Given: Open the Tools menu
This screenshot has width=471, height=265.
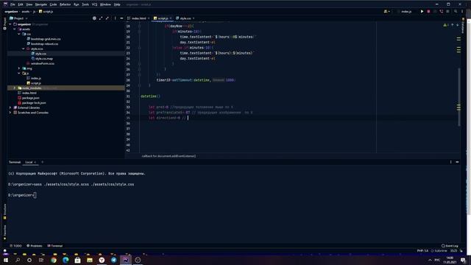Looking at the screenshot, I should 85,4.
